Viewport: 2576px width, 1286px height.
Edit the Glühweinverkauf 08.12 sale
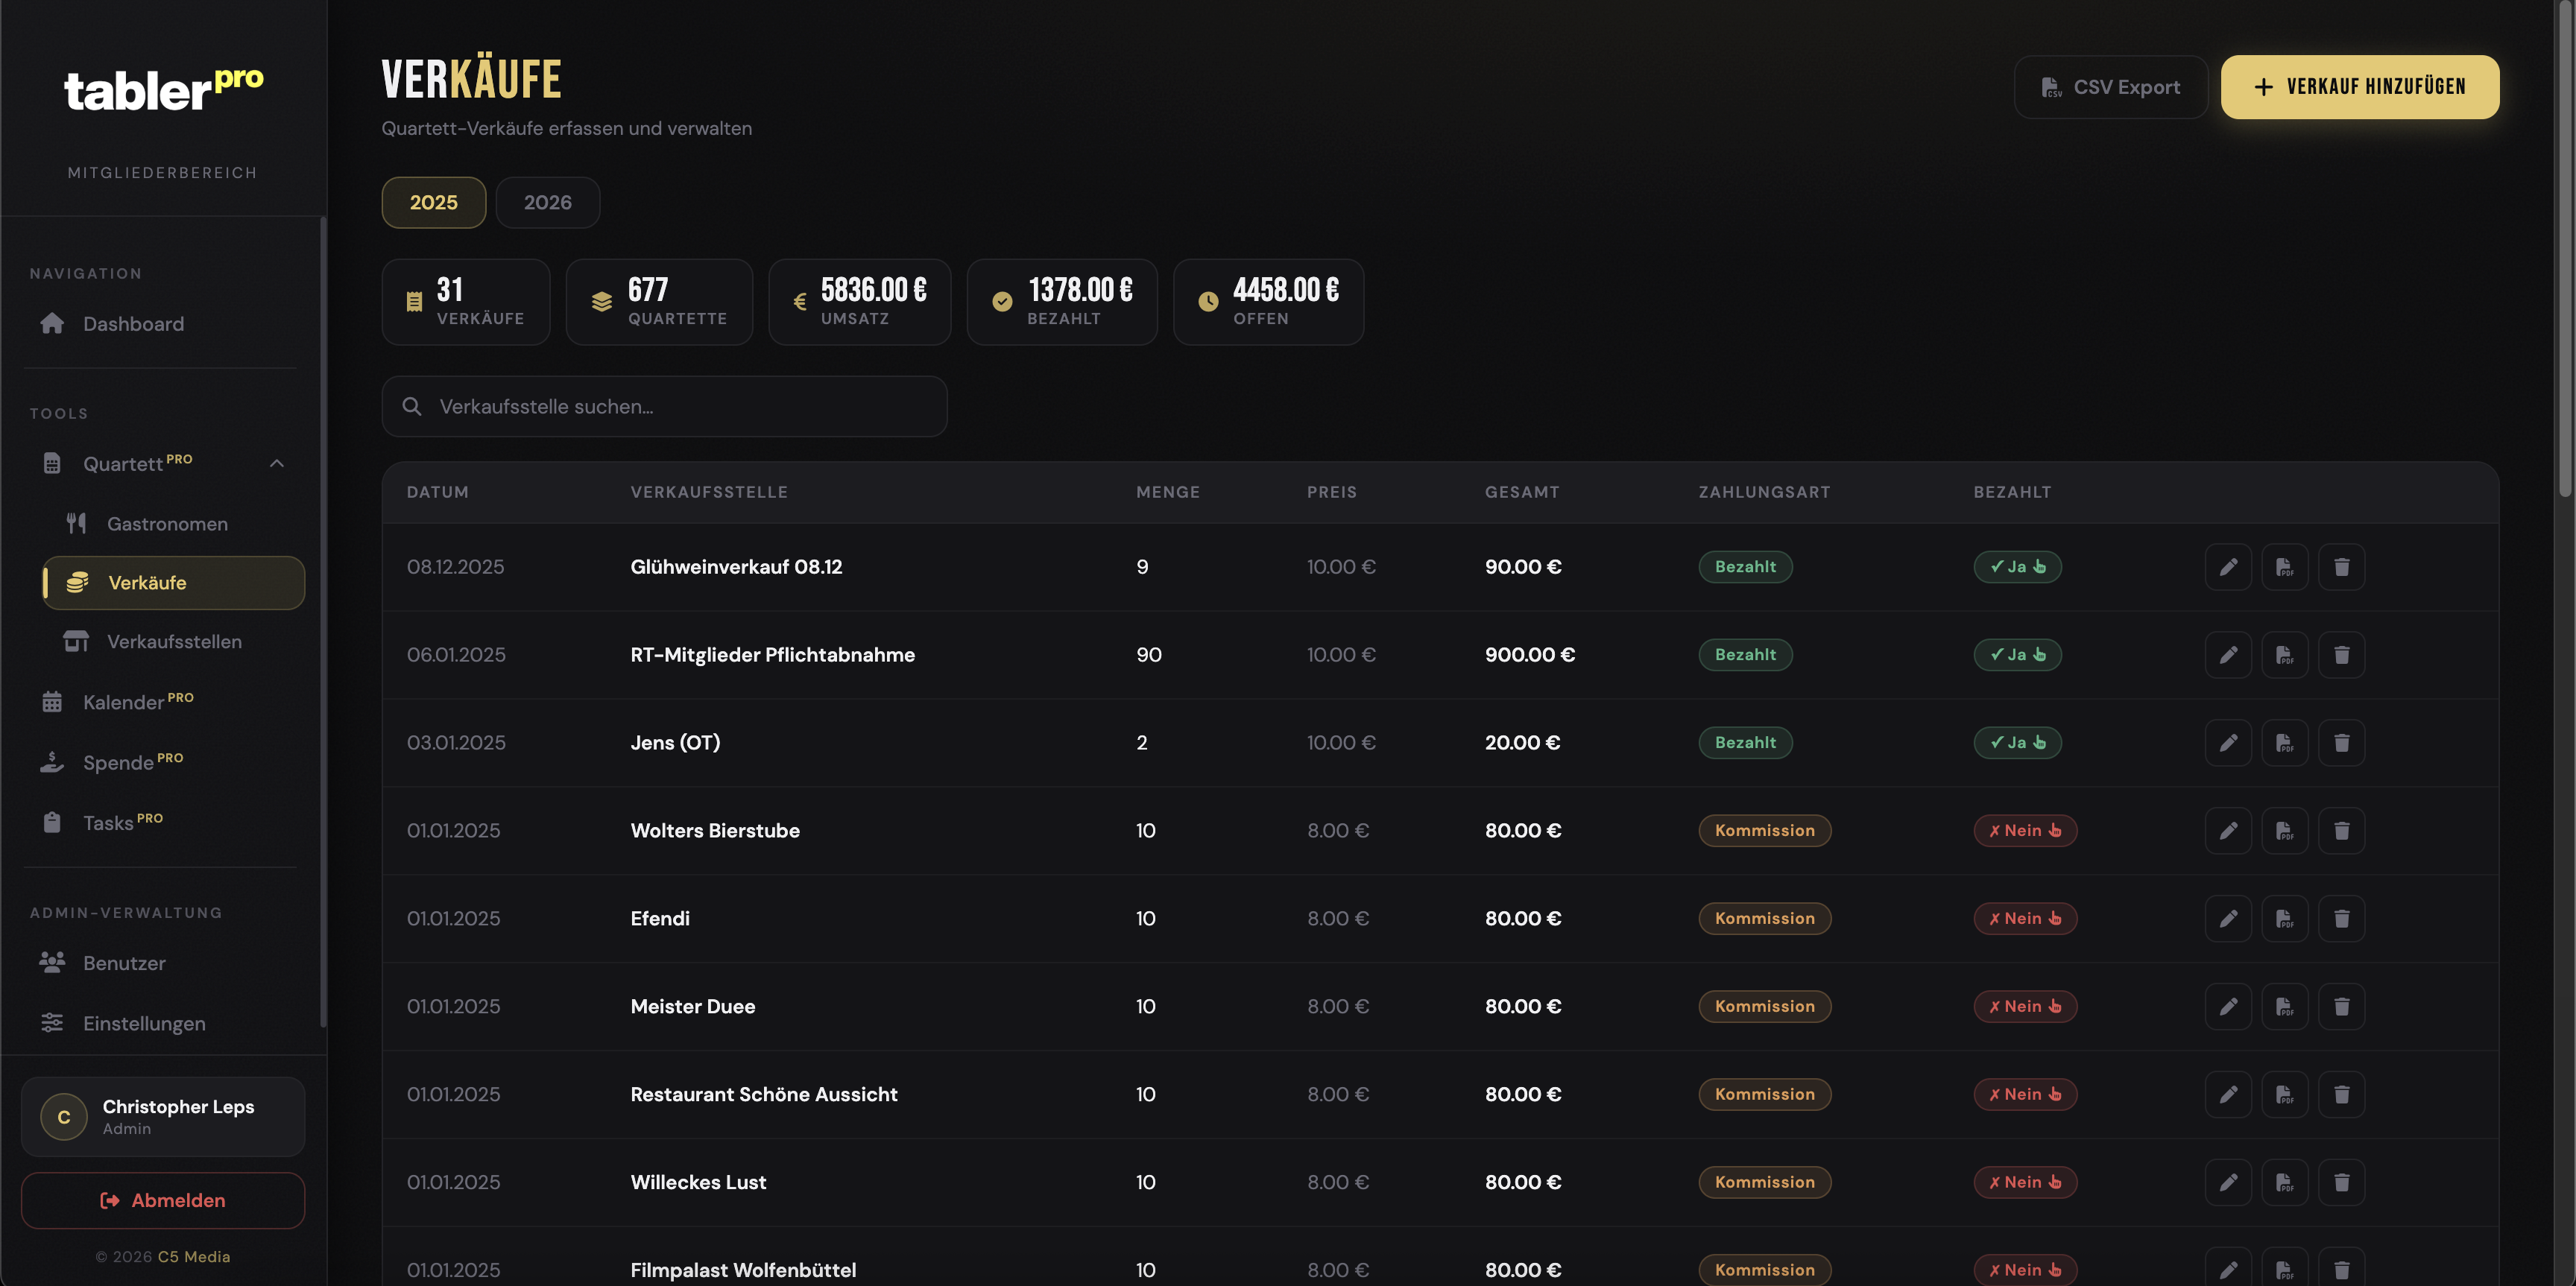tap(2228, 566)
